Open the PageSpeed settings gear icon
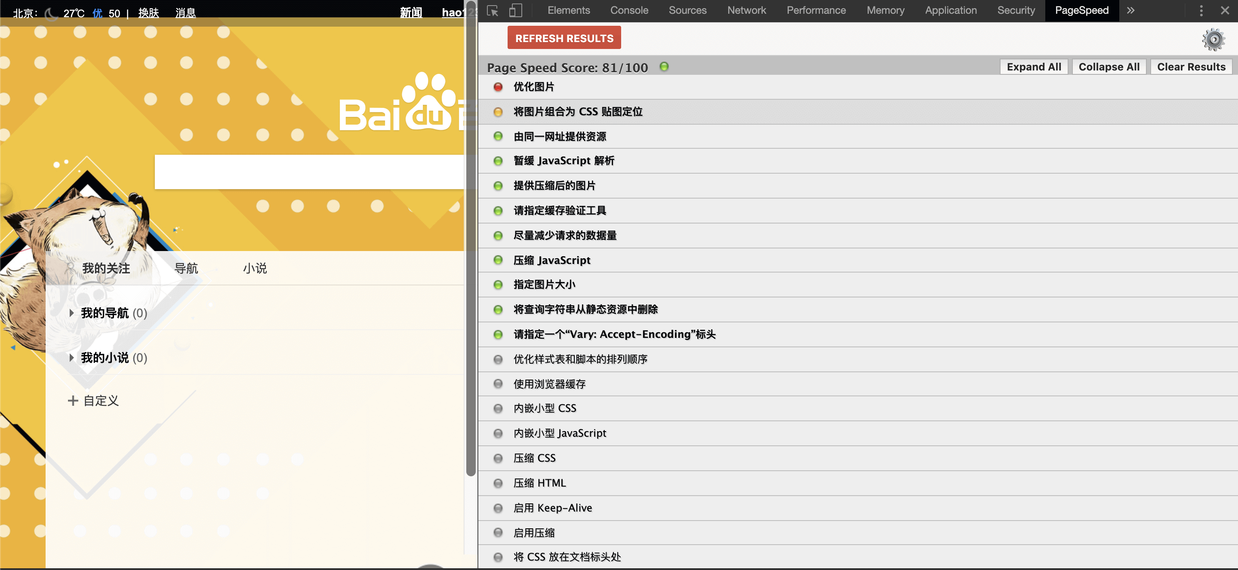Image resolution: width=1238 pixels, height=570 pixels. point(1213,40)
